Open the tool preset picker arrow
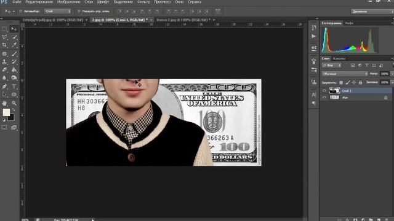The height and width of the screenshot is (221, 394). click(x=14, y=12)
